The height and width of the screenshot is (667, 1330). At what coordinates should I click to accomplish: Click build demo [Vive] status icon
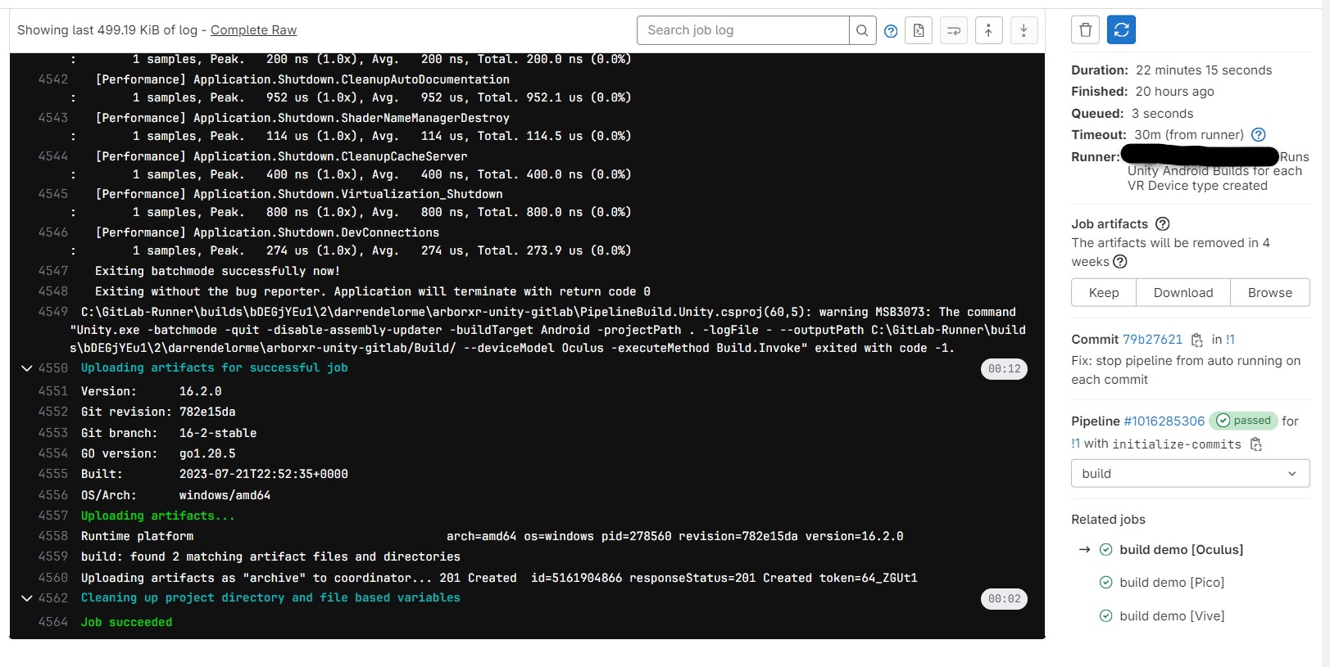click(1105, 616)
